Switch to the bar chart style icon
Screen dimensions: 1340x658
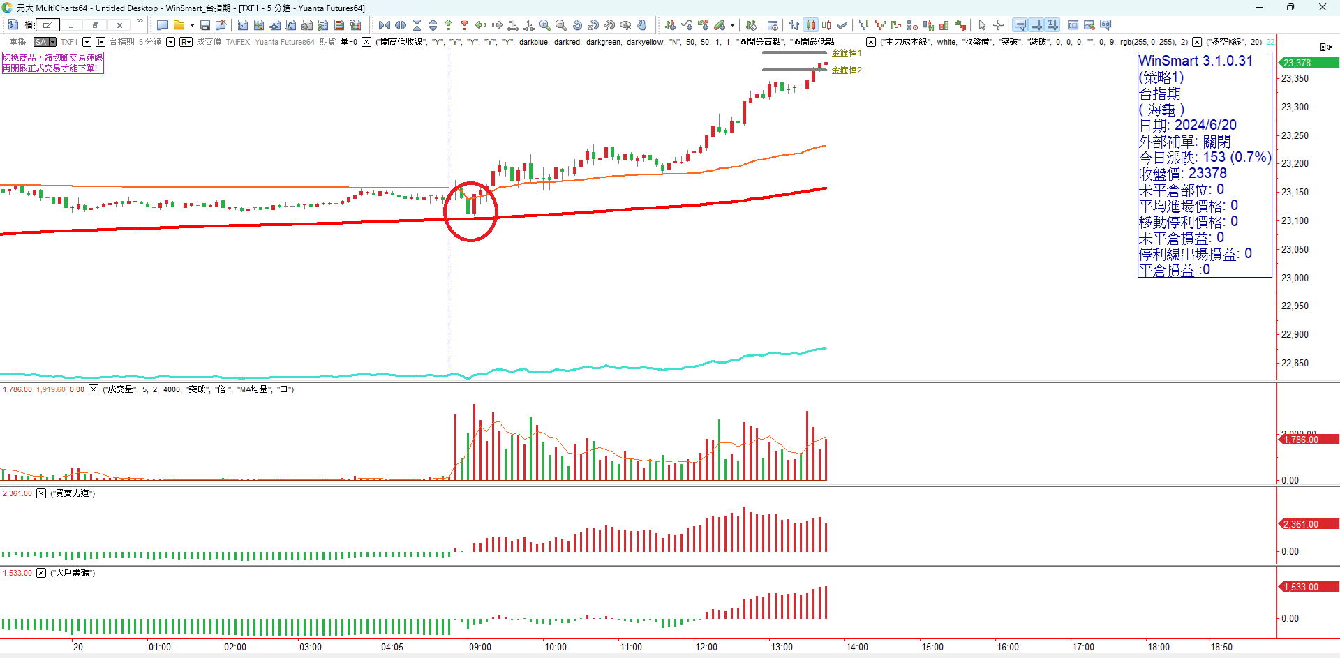tap(794, 25)
